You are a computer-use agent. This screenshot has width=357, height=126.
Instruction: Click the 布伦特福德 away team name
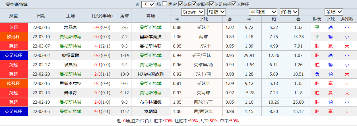pos(150,102)
